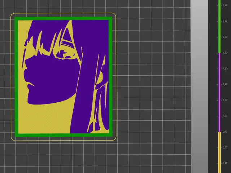
Task: Click the 1,60 height tick label
Action: tap(225, 68)
